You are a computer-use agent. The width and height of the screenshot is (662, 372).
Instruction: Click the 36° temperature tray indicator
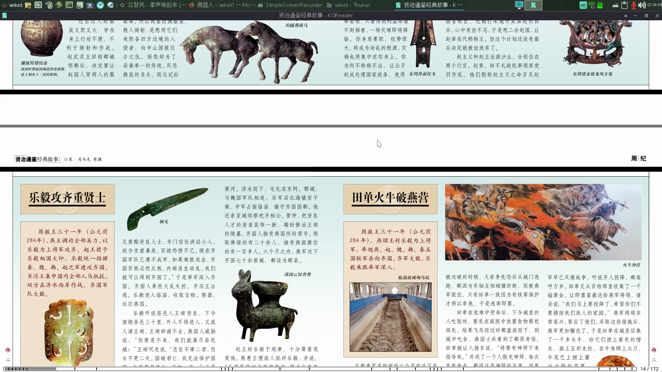(583, 5)
